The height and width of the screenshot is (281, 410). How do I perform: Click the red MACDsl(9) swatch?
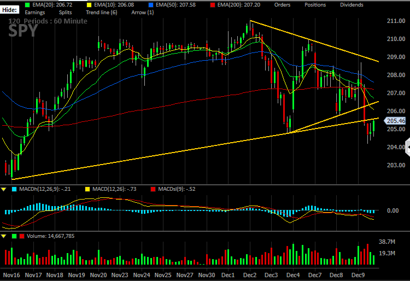tap(153, 189)
